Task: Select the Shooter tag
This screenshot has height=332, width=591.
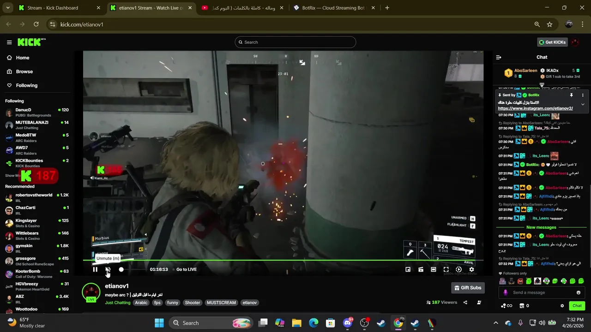Action: (193, 302)
